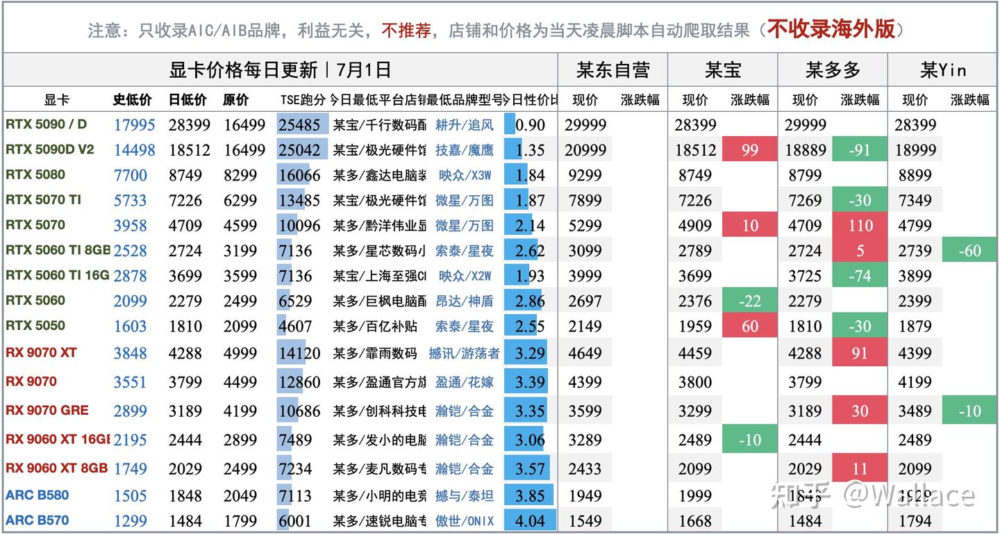The height and width of the screenshot is (535, 1000).
Task: Click the store text '某多/速锐电脑'
Action: click(x=379, y=520)
